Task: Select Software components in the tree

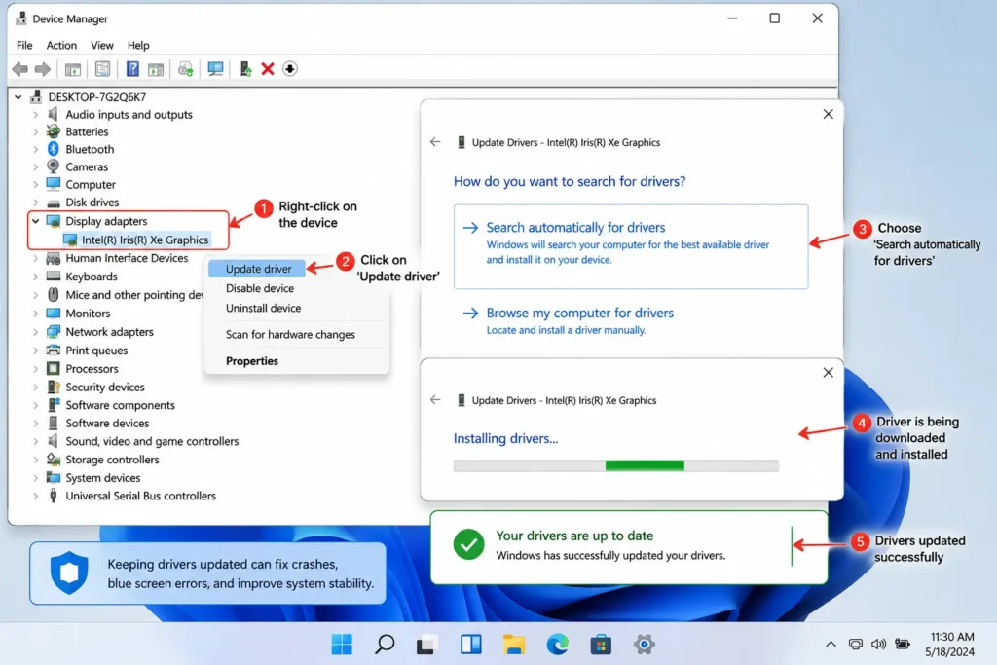Action: point(120,405)
